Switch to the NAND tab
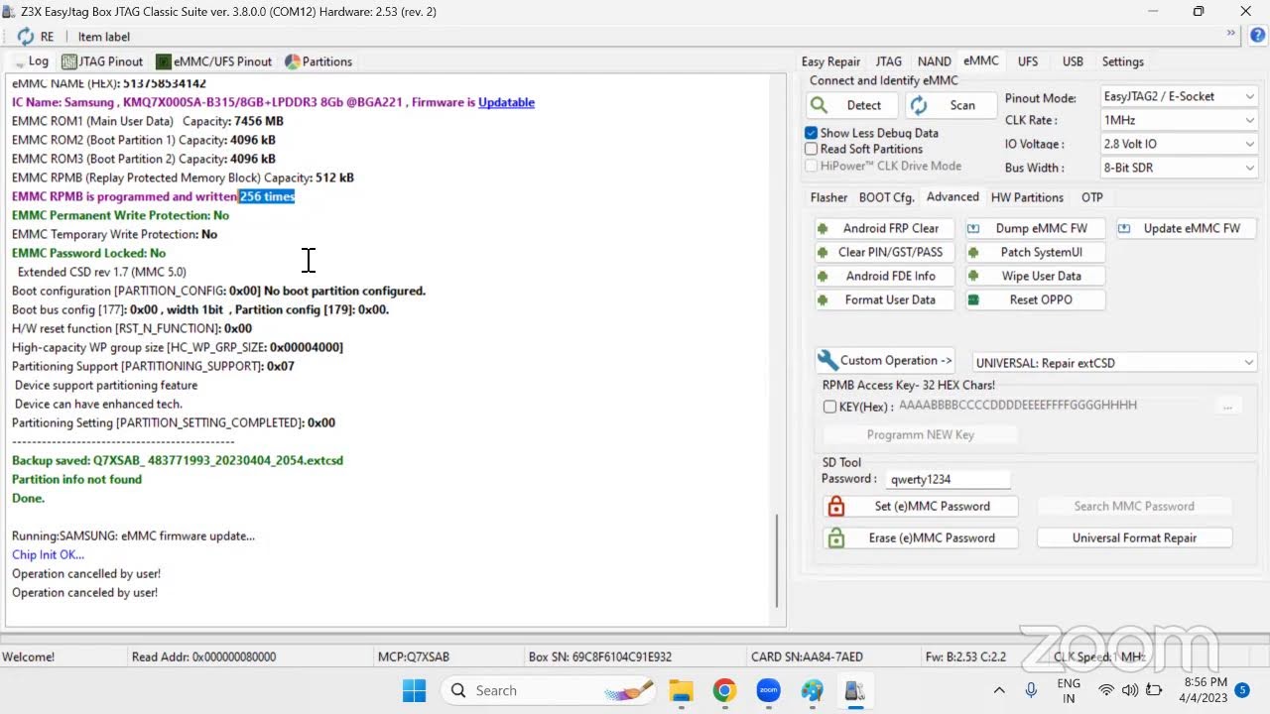1270x714 pixels. click(x=934, y=61)
